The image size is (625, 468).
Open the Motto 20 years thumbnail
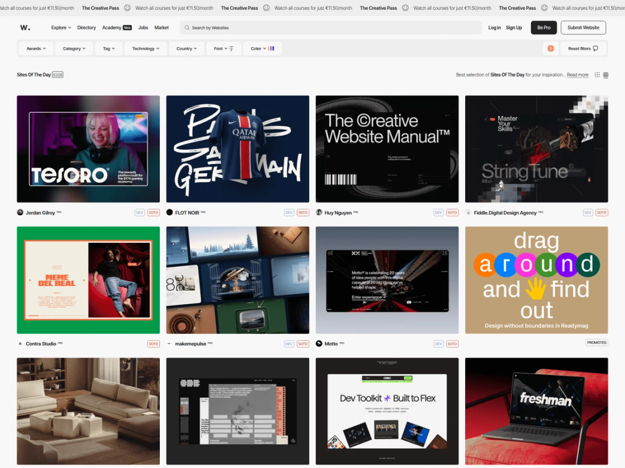(387, 280)
